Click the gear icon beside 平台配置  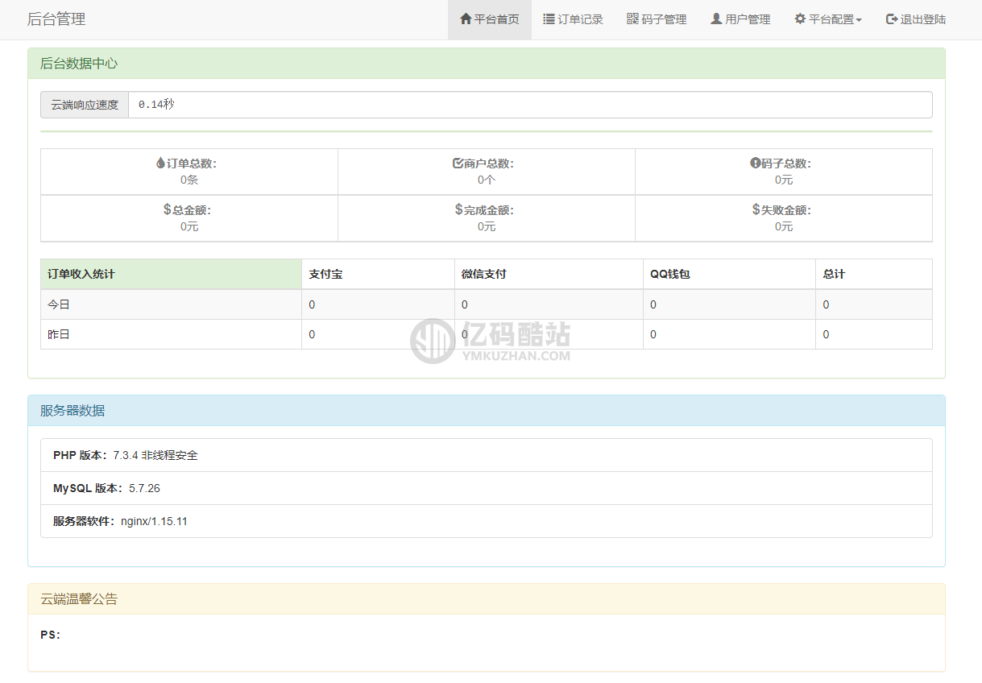click(x=800, y=19)
